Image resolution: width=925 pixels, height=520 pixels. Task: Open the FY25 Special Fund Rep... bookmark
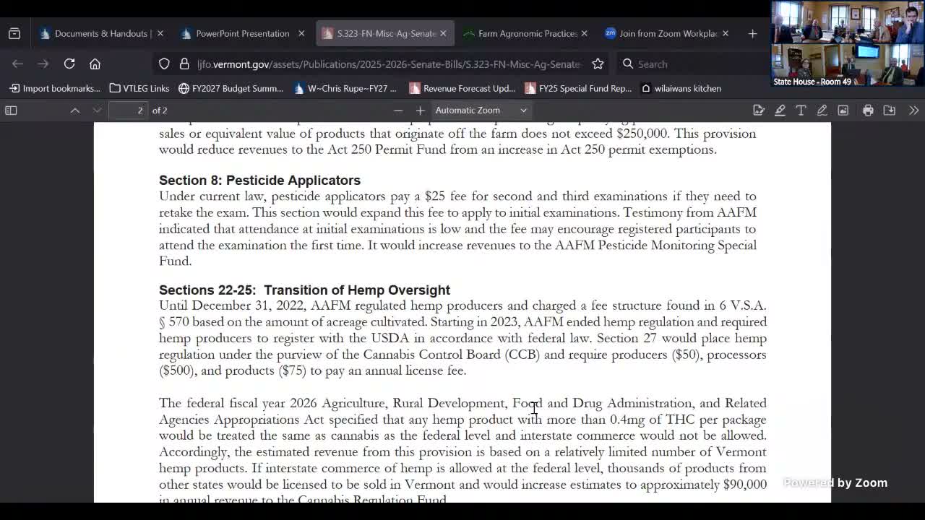pyautogui.click(x=579, y=88)
